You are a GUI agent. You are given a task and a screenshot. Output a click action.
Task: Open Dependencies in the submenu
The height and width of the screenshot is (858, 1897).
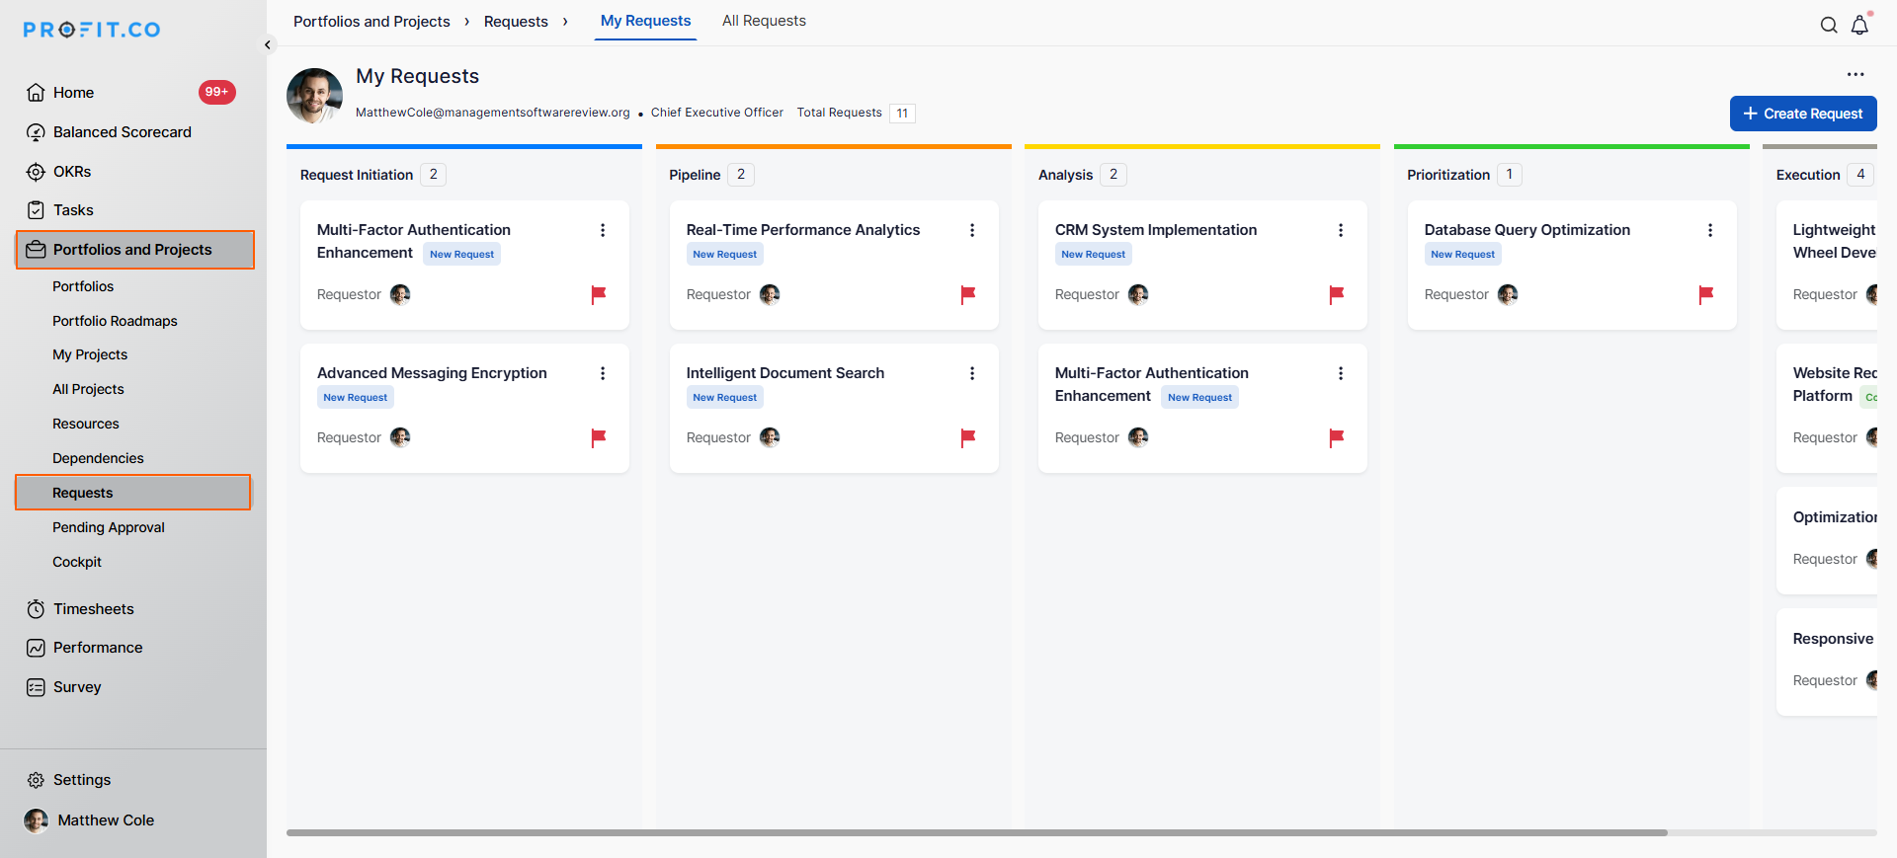tap(98, 458)
